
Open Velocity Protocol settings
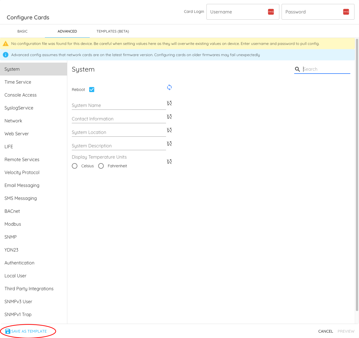tap(34, 172)
